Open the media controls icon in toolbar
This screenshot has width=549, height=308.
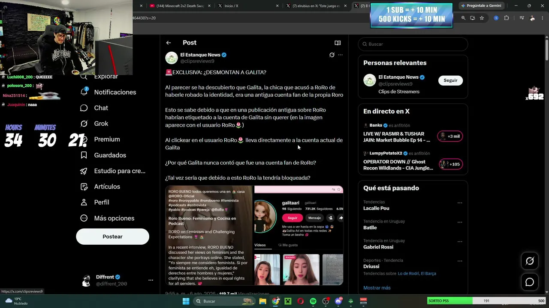click(x=522, y=18)
